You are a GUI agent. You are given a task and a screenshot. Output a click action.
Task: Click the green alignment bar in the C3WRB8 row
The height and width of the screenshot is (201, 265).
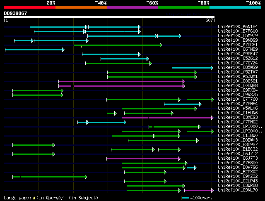point(156,186)
